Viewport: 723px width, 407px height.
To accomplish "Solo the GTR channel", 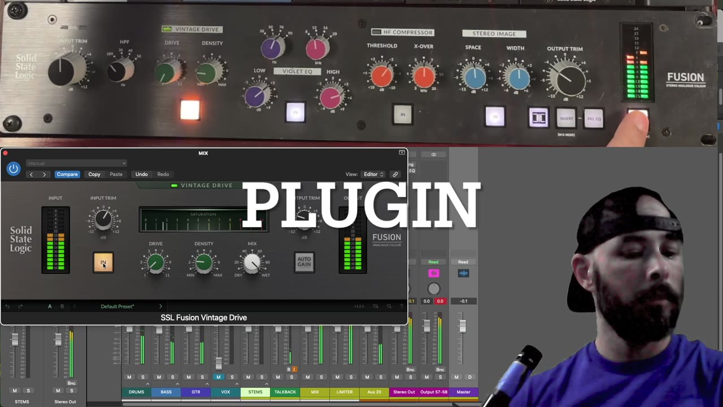I will [x=202, y=377].
